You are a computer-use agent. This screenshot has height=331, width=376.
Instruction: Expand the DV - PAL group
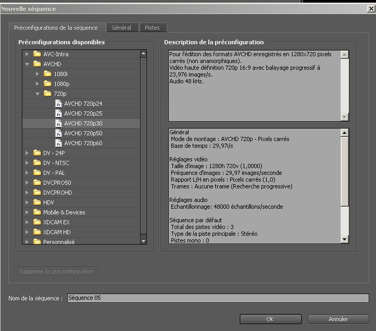tap(27, 173)
